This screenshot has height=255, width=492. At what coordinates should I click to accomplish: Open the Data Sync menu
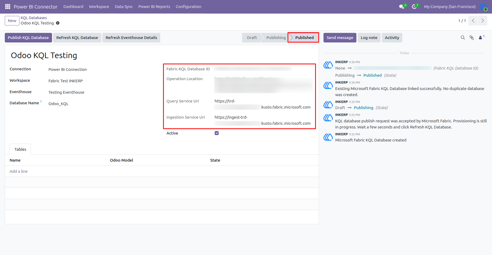[x=124, y=7]
